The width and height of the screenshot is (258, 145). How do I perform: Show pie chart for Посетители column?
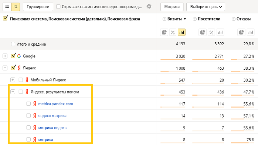coord(203,32)
